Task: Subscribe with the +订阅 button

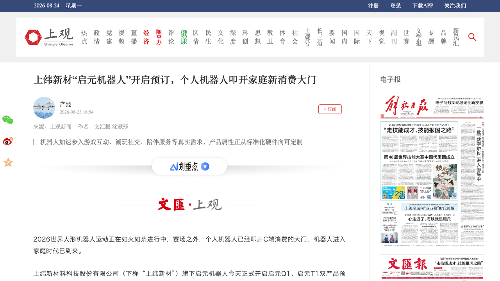Action: [x=330, y=109]
